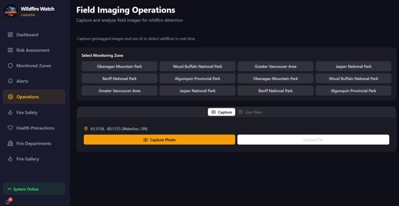399x206 pixels.
Task: Click the location pin icon near coordinates
Action: pyautogui.click(x=86, y=129)
